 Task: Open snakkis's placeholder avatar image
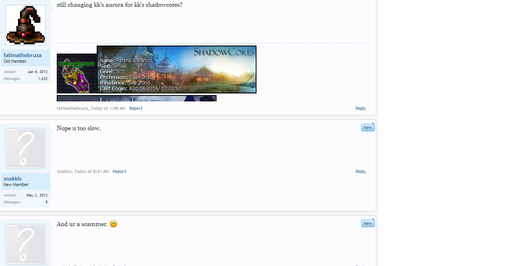click(x=26, y=149)
